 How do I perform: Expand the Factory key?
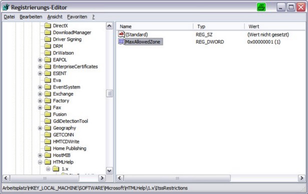[40, 101]
